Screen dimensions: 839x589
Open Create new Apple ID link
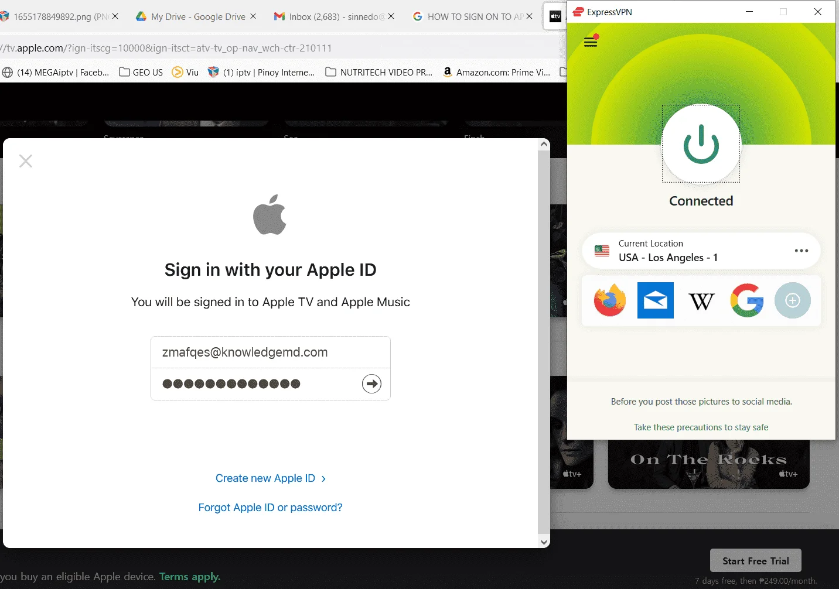[271, 478]
